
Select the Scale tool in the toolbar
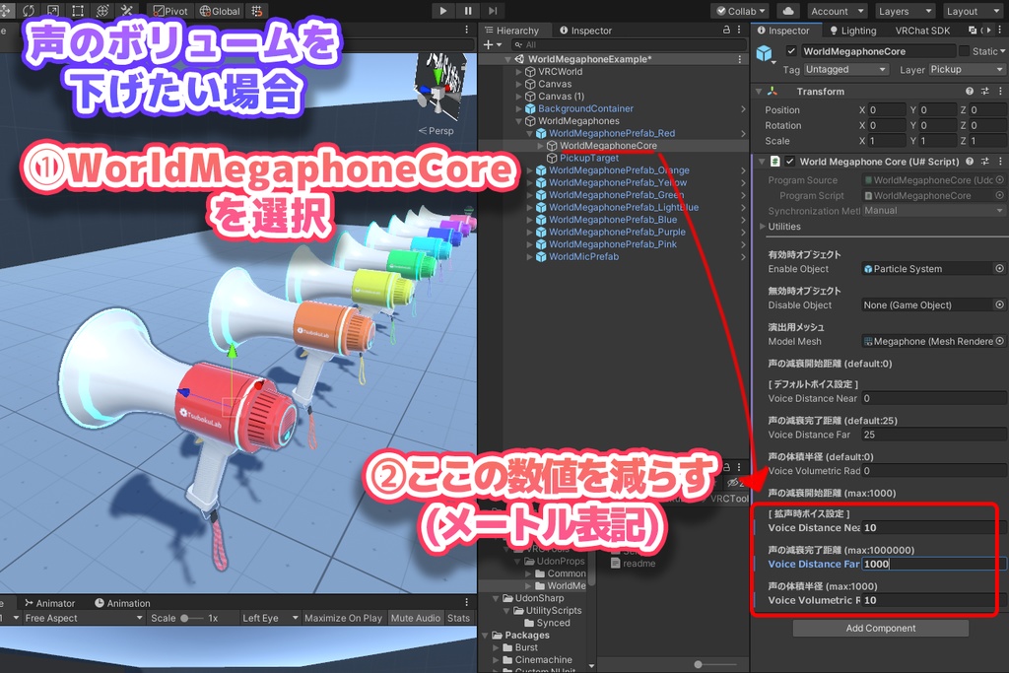(x=52, y=10)
